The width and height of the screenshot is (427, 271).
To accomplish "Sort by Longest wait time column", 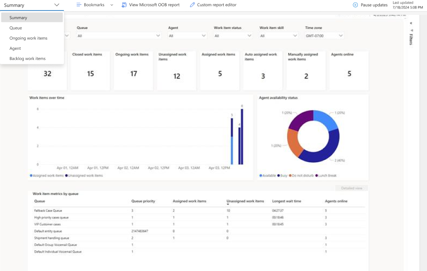I will click(286, 201).
